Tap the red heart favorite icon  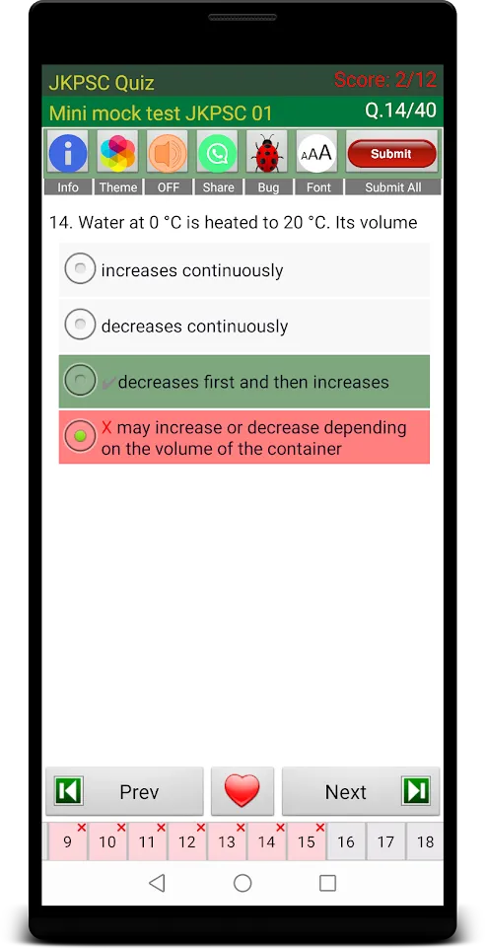coord(242,791)
